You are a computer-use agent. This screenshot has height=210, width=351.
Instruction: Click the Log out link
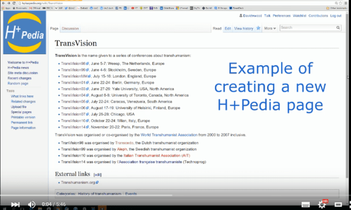pos(336,16)
